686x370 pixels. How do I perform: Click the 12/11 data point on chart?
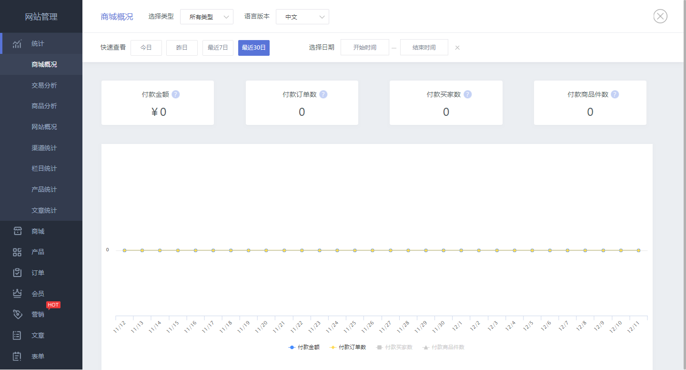638,250
